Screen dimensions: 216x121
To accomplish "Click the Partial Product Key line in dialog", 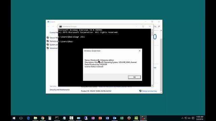I will tap(96, 64).
